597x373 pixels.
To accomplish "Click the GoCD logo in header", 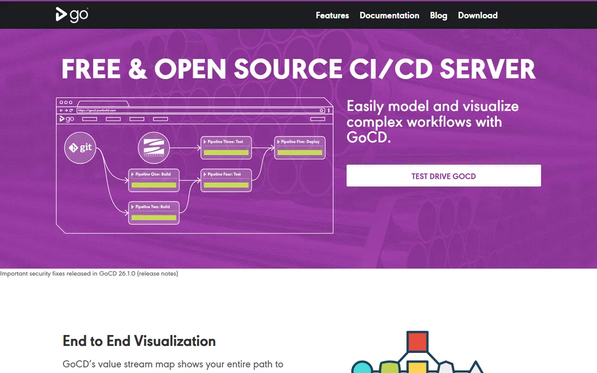I will (72, 15).
